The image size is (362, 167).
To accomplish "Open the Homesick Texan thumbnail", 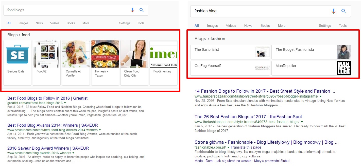I will coord(105,54).
